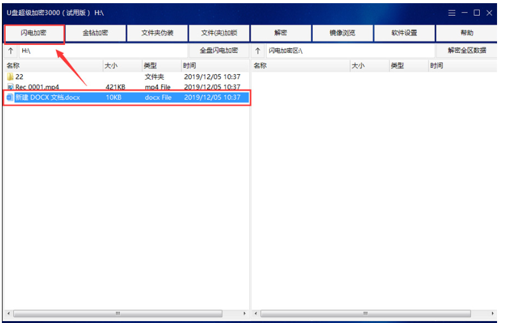Select the Rec 0001.mp4 file icon
Screen dimensions: 511x323
point(10,87)
